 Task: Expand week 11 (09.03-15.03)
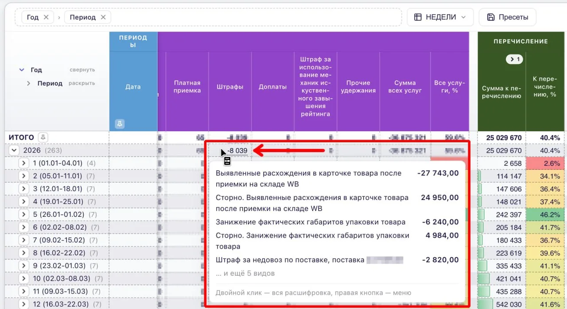[23, 292]
